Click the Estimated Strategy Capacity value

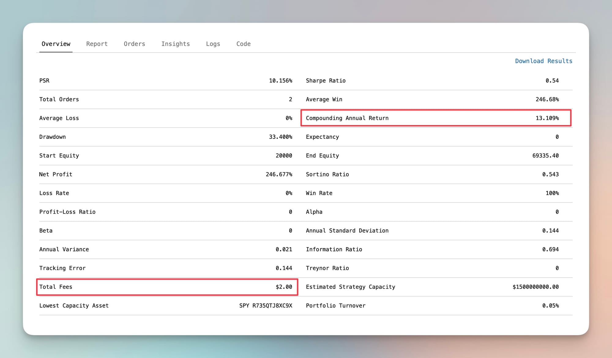(535, 287)
